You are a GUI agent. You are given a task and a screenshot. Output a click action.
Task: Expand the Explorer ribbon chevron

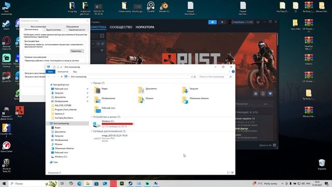click(x=229, y=72)
